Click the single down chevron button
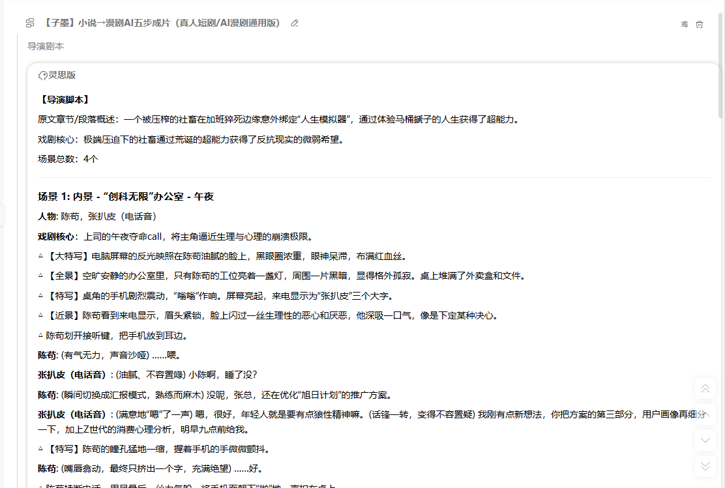This screenshot has width=725, height=488. click(x=705, y=440)
